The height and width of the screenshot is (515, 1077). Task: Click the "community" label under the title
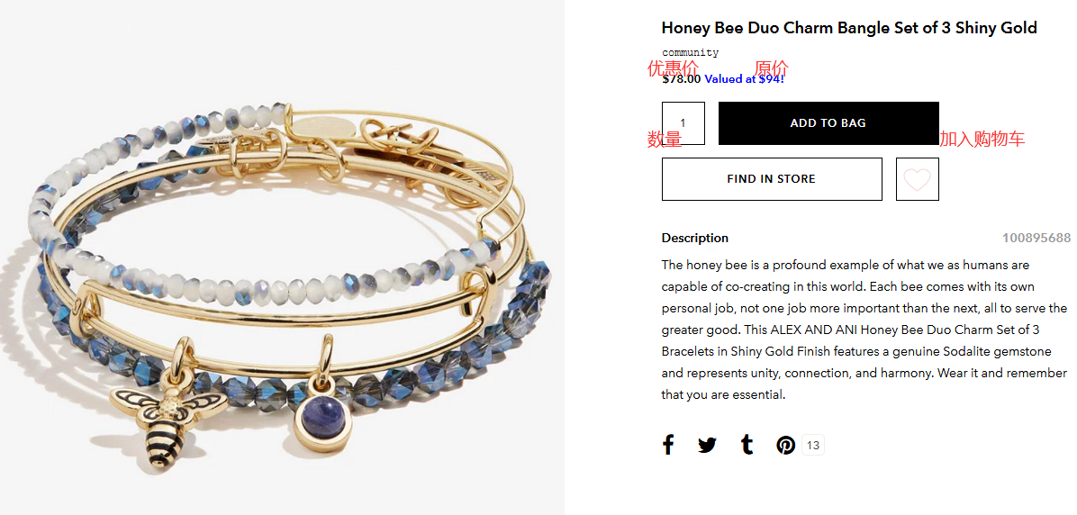click(691, 52)
